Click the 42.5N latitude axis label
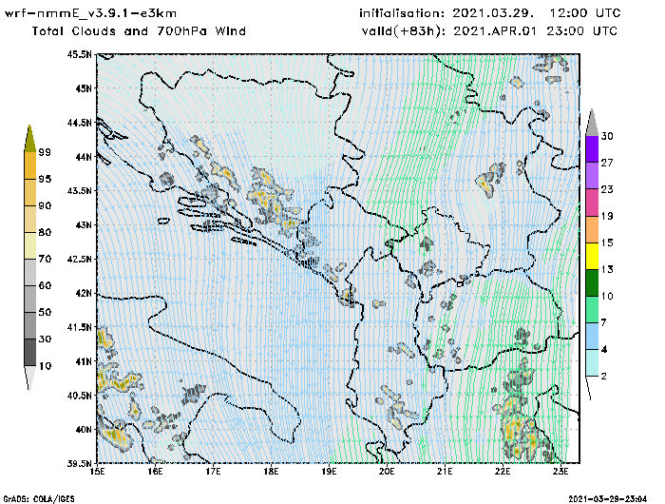This screenshot has width=665, height=504. click(79, 259)
